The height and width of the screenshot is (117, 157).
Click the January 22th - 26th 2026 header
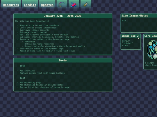tap(63, 16)
